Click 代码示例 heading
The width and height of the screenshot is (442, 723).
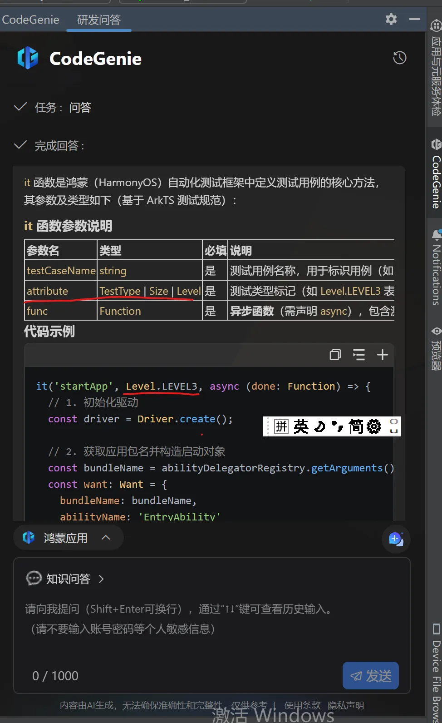(49, 331)
